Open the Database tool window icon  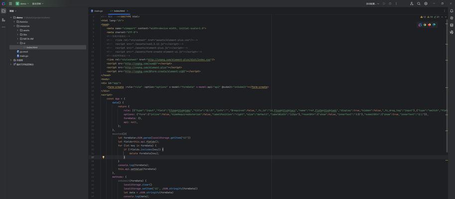click(452, 25)
